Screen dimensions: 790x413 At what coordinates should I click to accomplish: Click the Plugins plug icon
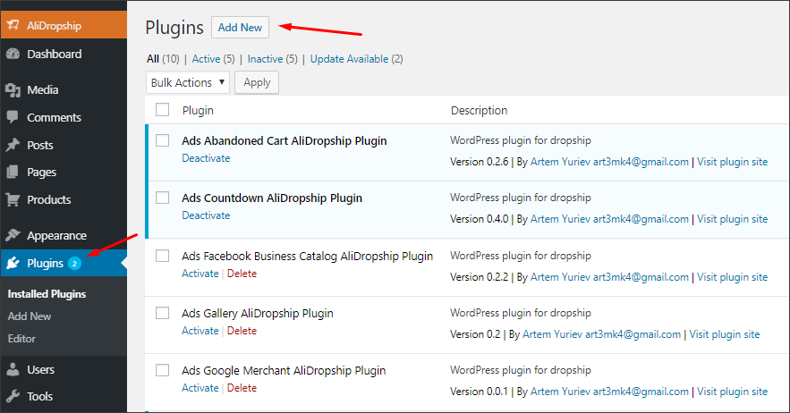tap(13, 263)
